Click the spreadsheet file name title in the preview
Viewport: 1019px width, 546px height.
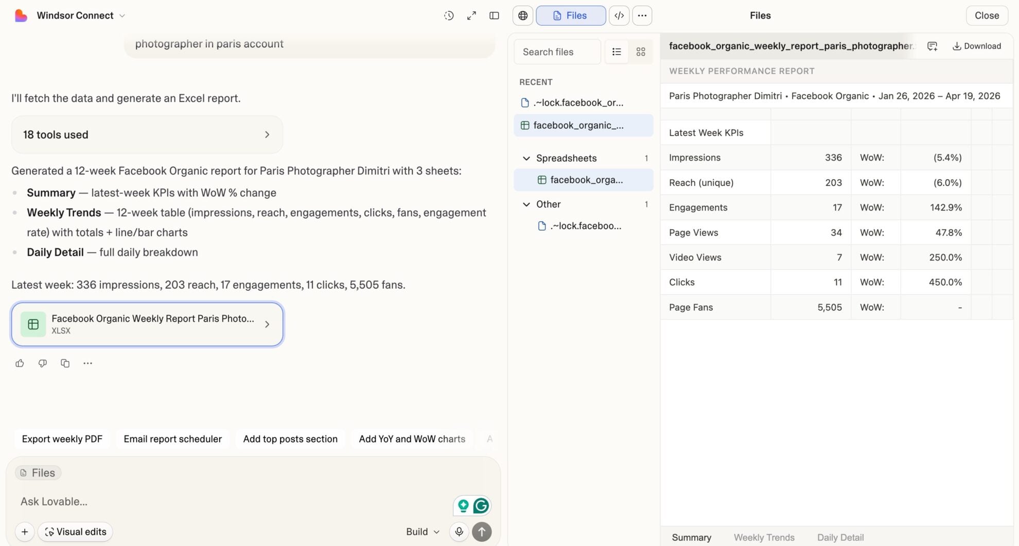pos(791,46)
